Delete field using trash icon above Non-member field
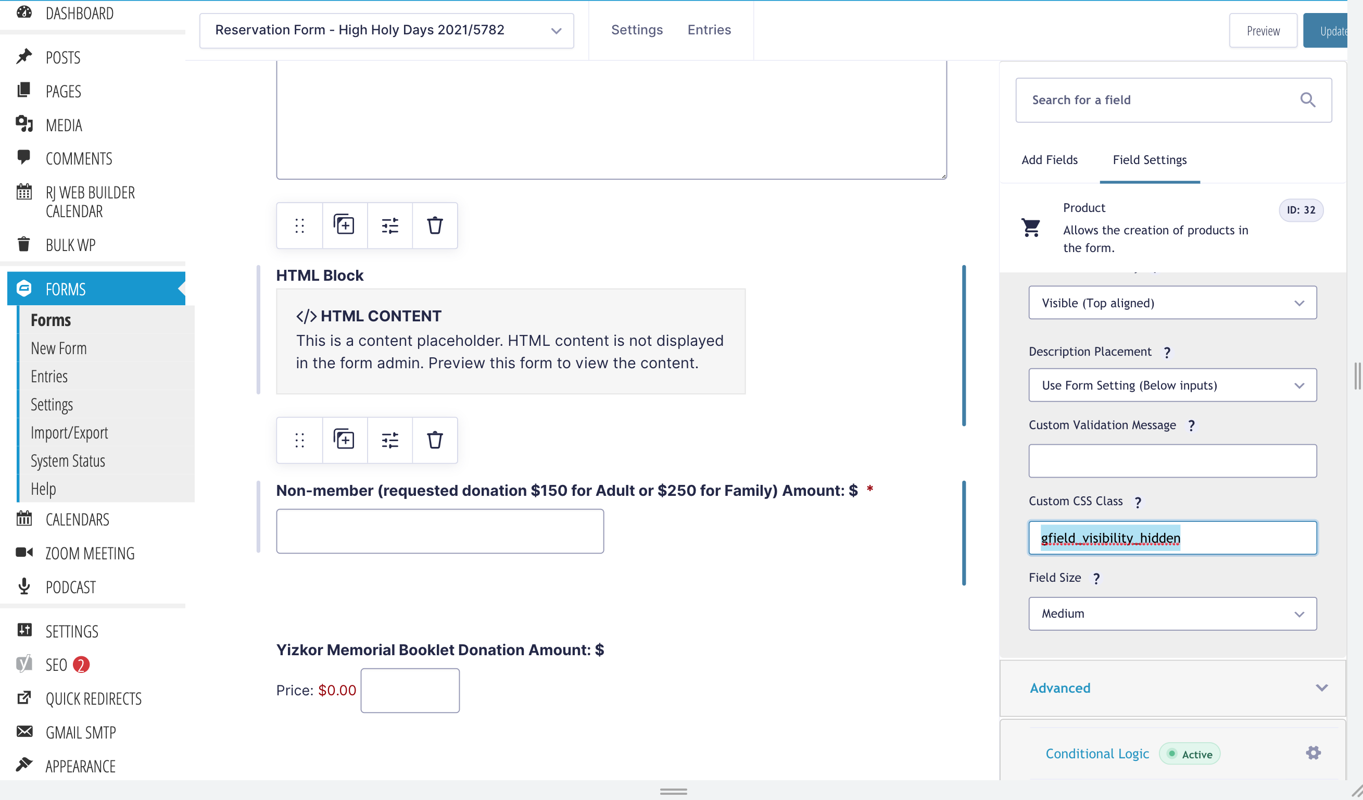This screenshot has height=800, width=1363. pyautogui.click(x=434, y=440)
